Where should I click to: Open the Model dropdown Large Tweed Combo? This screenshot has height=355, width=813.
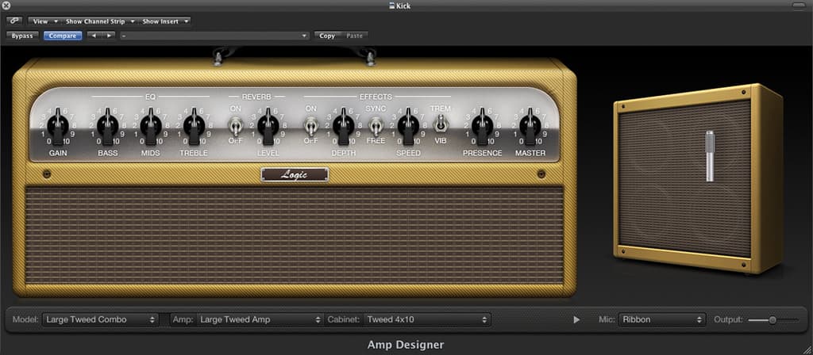pos(101,320)
